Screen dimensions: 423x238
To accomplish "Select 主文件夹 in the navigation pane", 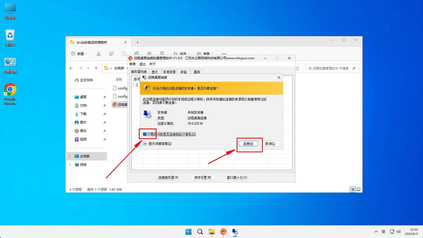I will [84, 80].
